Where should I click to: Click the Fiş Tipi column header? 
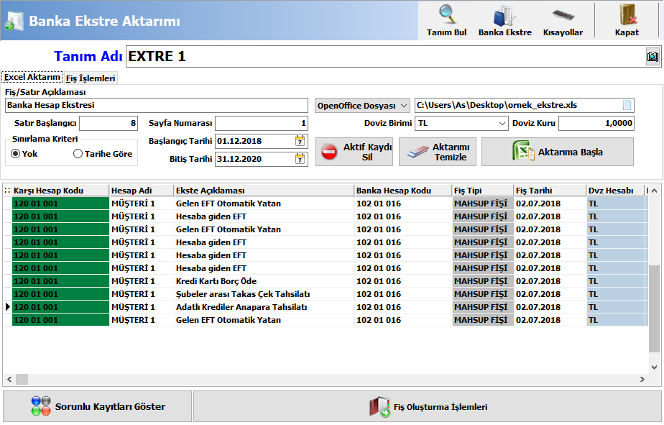pos(483,191)
